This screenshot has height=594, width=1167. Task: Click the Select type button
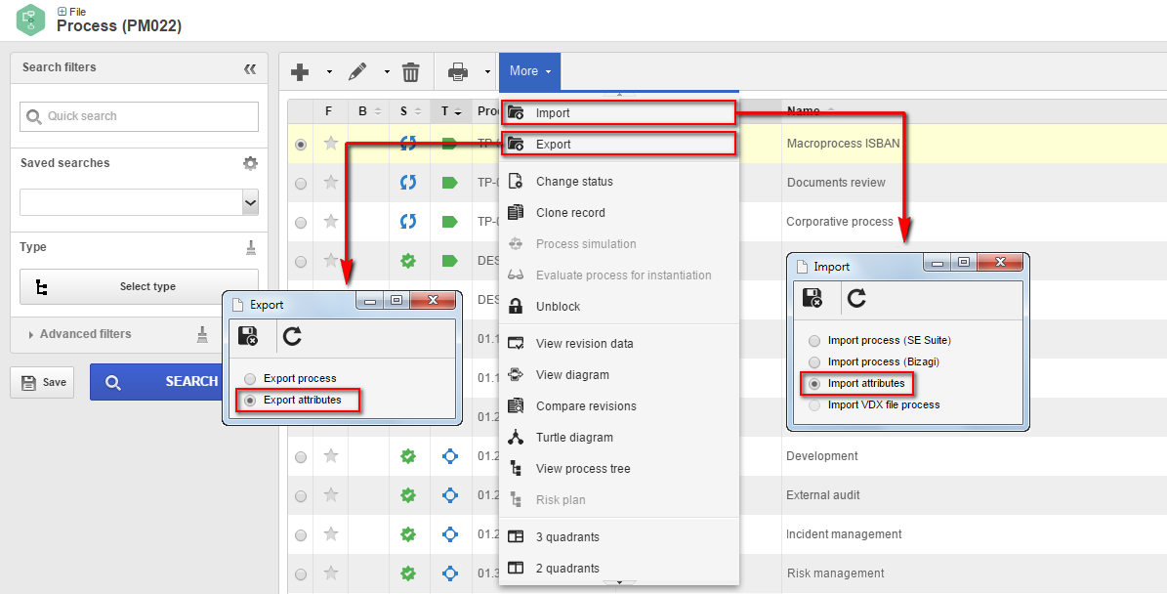140,286
